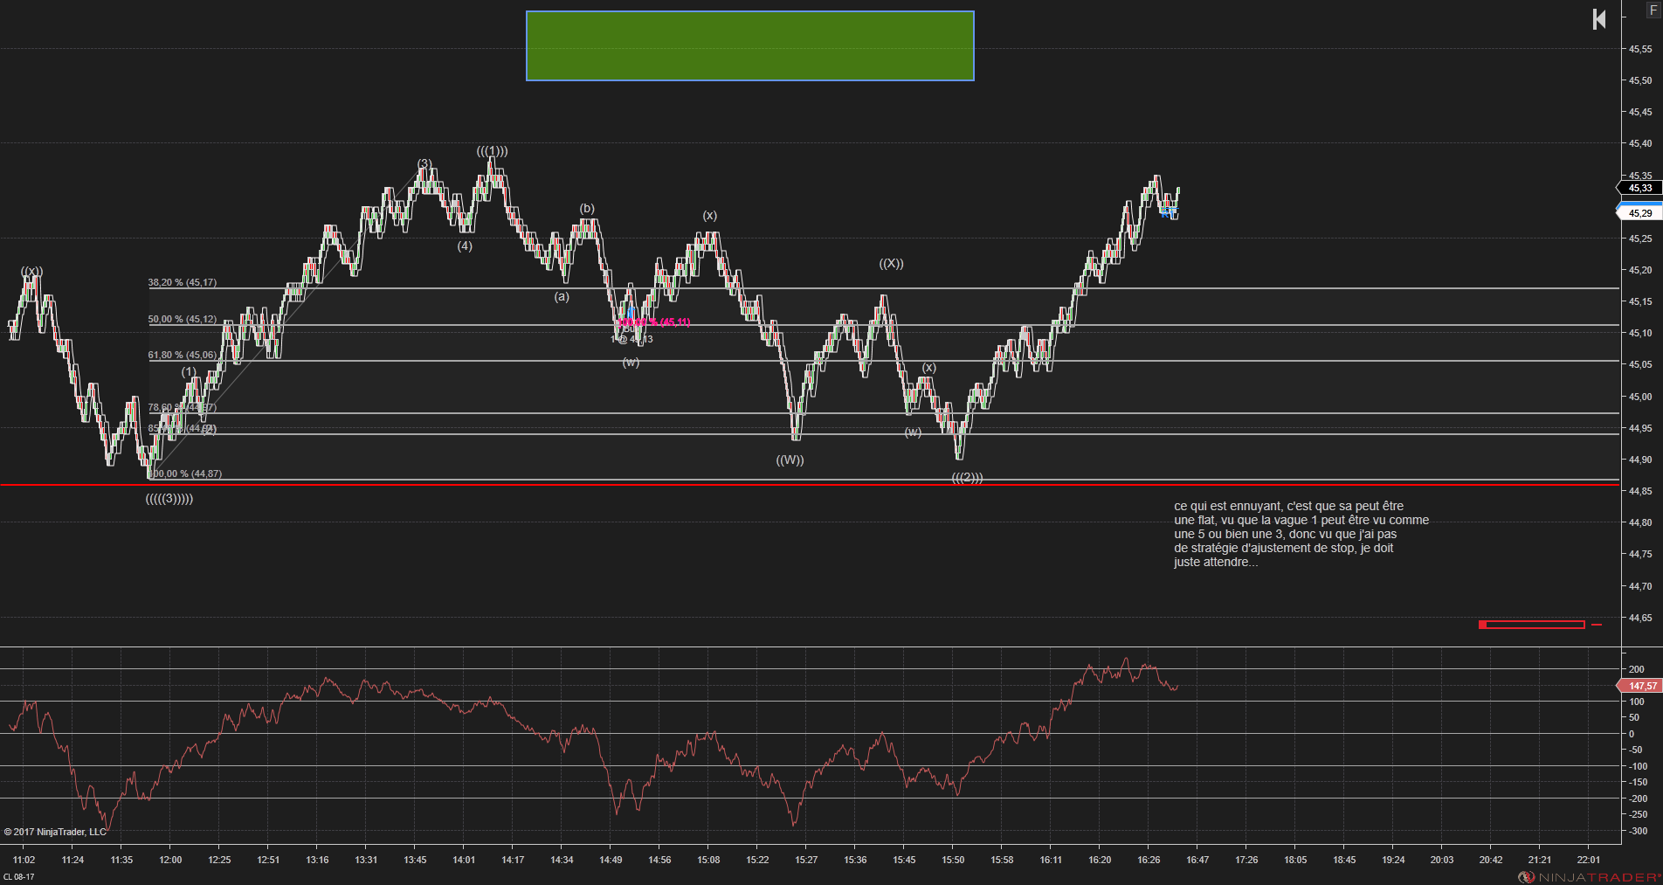The height and width of the screenshot is (885, 1663).
Task: Click the (3) wave label near the high
Action: pos(424,164)
